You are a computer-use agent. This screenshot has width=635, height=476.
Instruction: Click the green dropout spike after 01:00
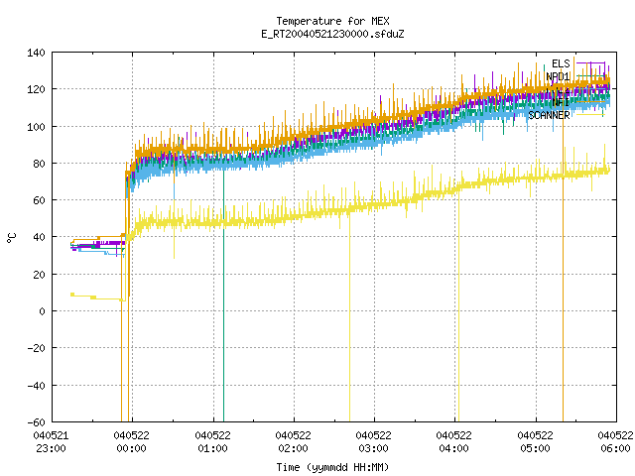(223, 296)
